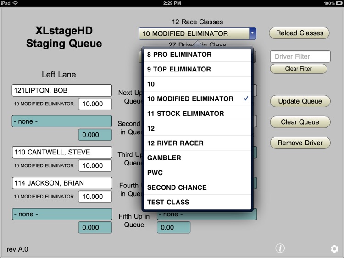The width and height of the screenshot is (344, 258).
Task: Select 11 STOCK ELIMINATOR class
Action: 197,114
